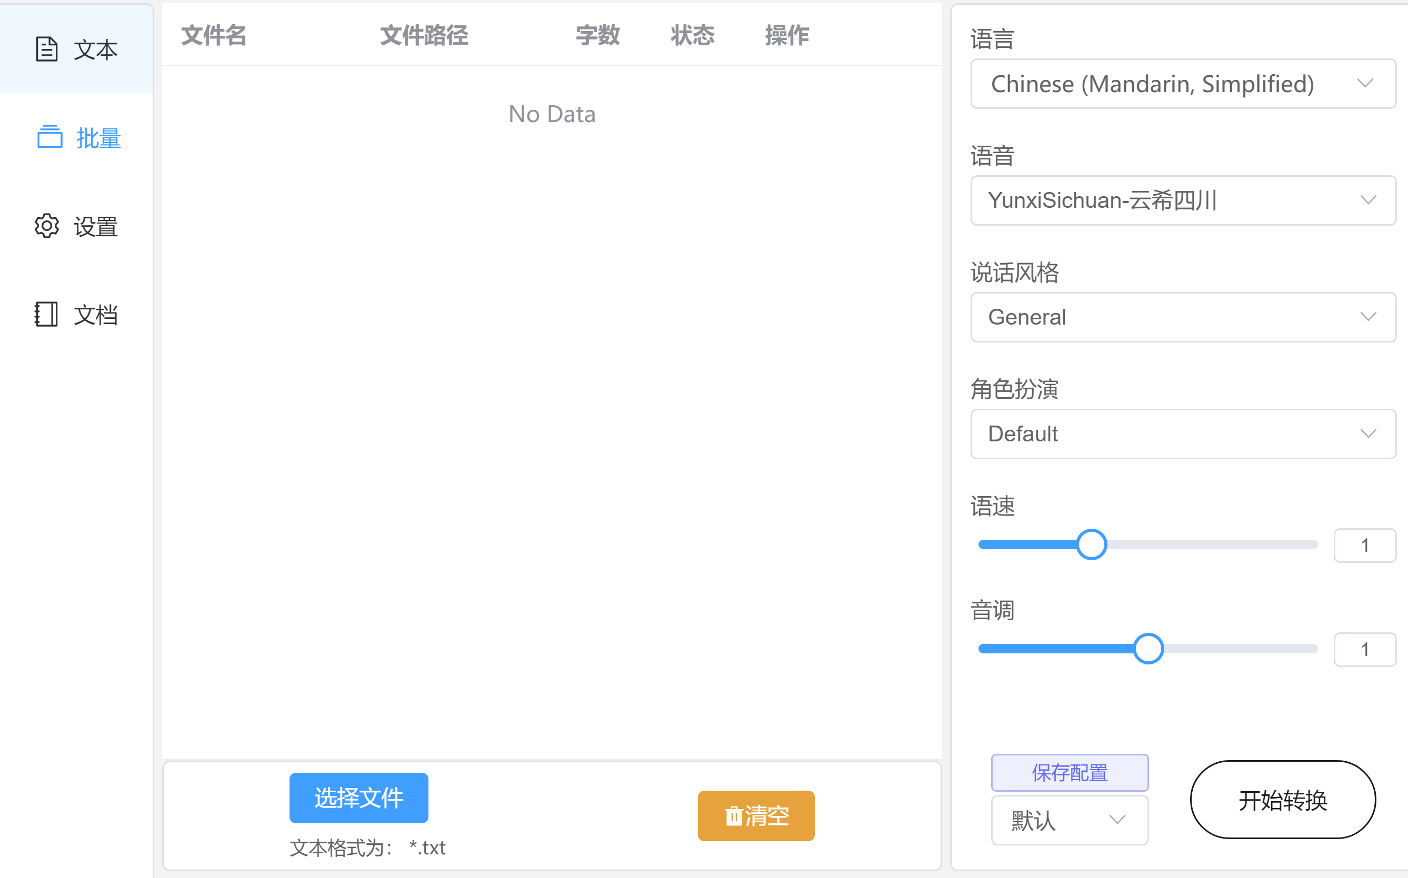Open the 文本 sidebar tab

[77, 49]
